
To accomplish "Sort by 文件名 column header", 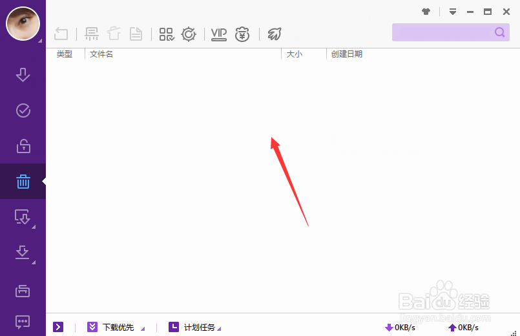I will (x=101, y=54).
